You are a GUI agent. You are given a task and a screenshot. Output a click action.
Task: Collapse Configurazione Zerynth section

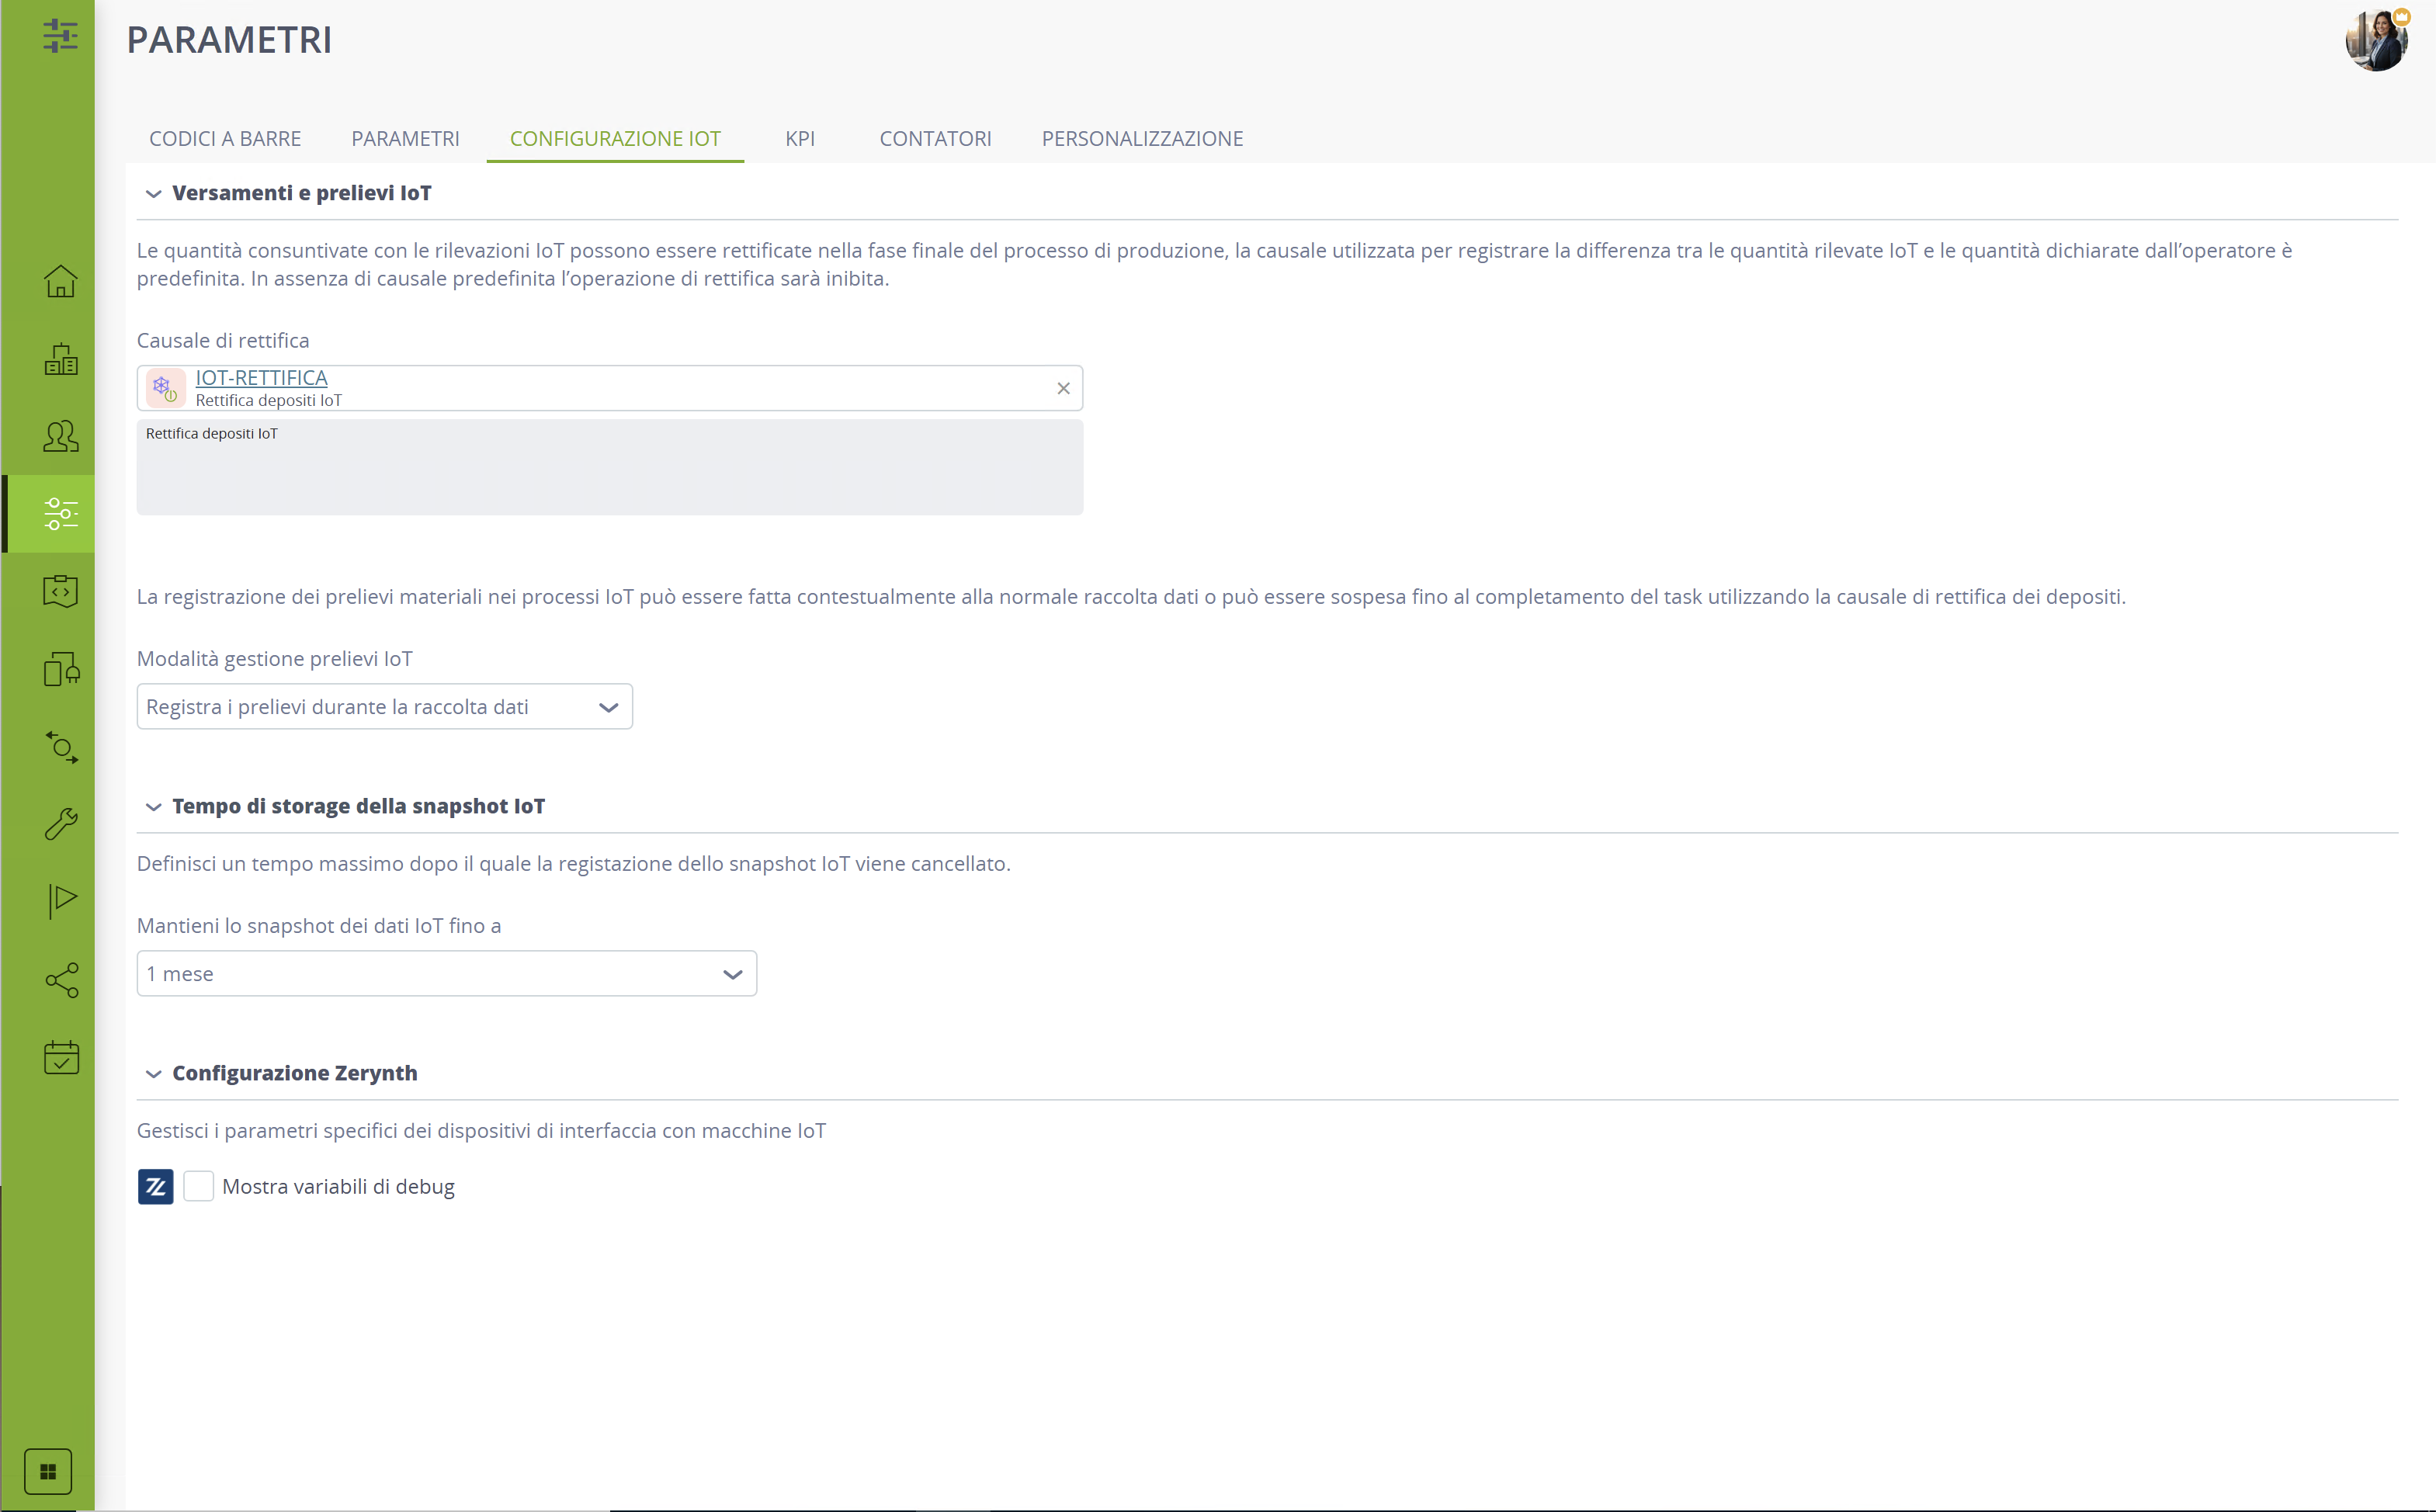click(153, 1074)
